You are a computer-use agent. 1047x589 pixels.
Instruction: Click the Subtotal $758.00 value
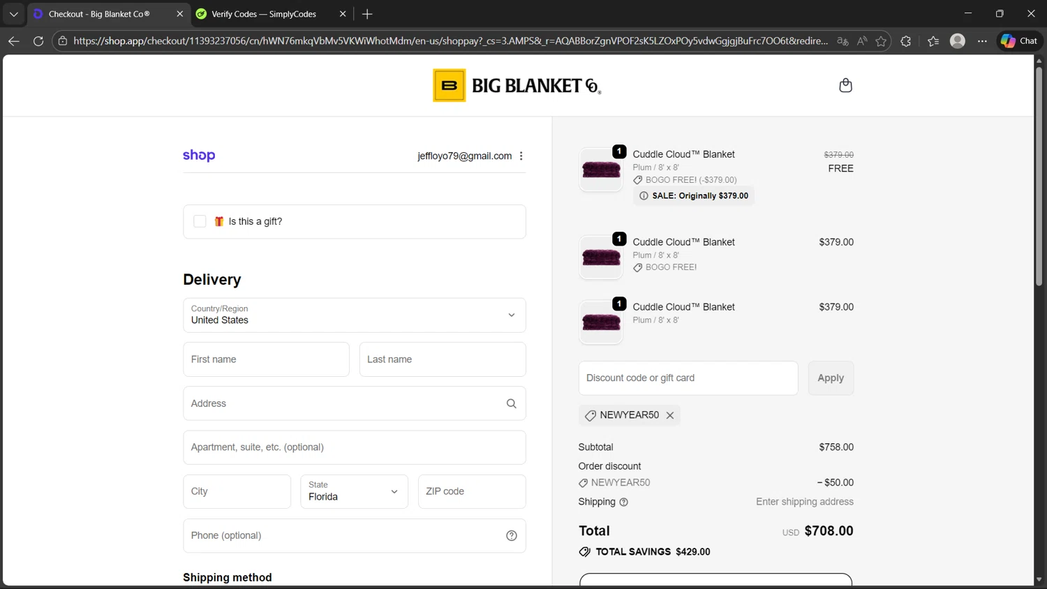coord(836,447)
